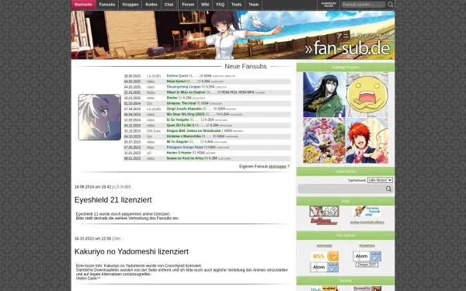The height and width of the screenshot is (291, 466).
Task: Click the Design 2007 button
Action: click(367, 265)
